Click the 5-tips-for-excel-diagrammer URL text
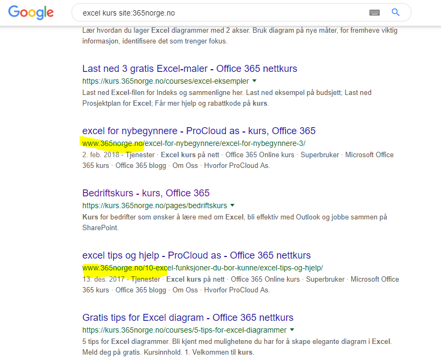 click(x=184, y=330)
